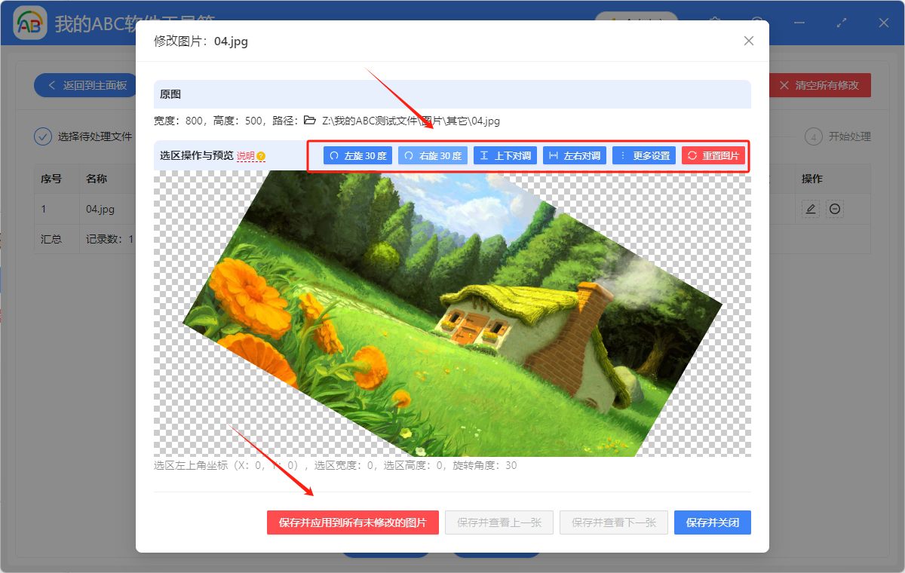The height and width of the screenshot is (573, 905).
Task: Click 清空所有修改 to clear all edits
Action: tap(820, 85)
